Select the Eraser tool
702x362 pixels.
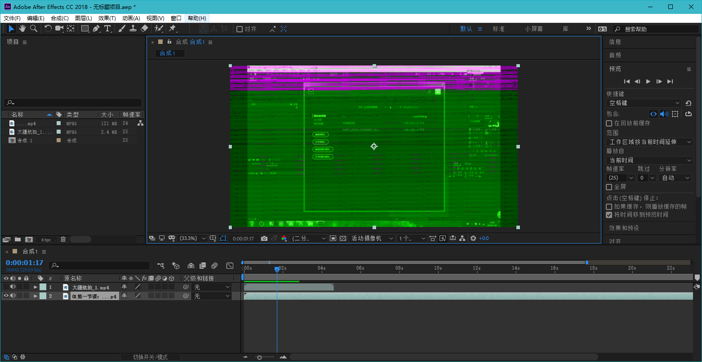[x=144, y=29]
